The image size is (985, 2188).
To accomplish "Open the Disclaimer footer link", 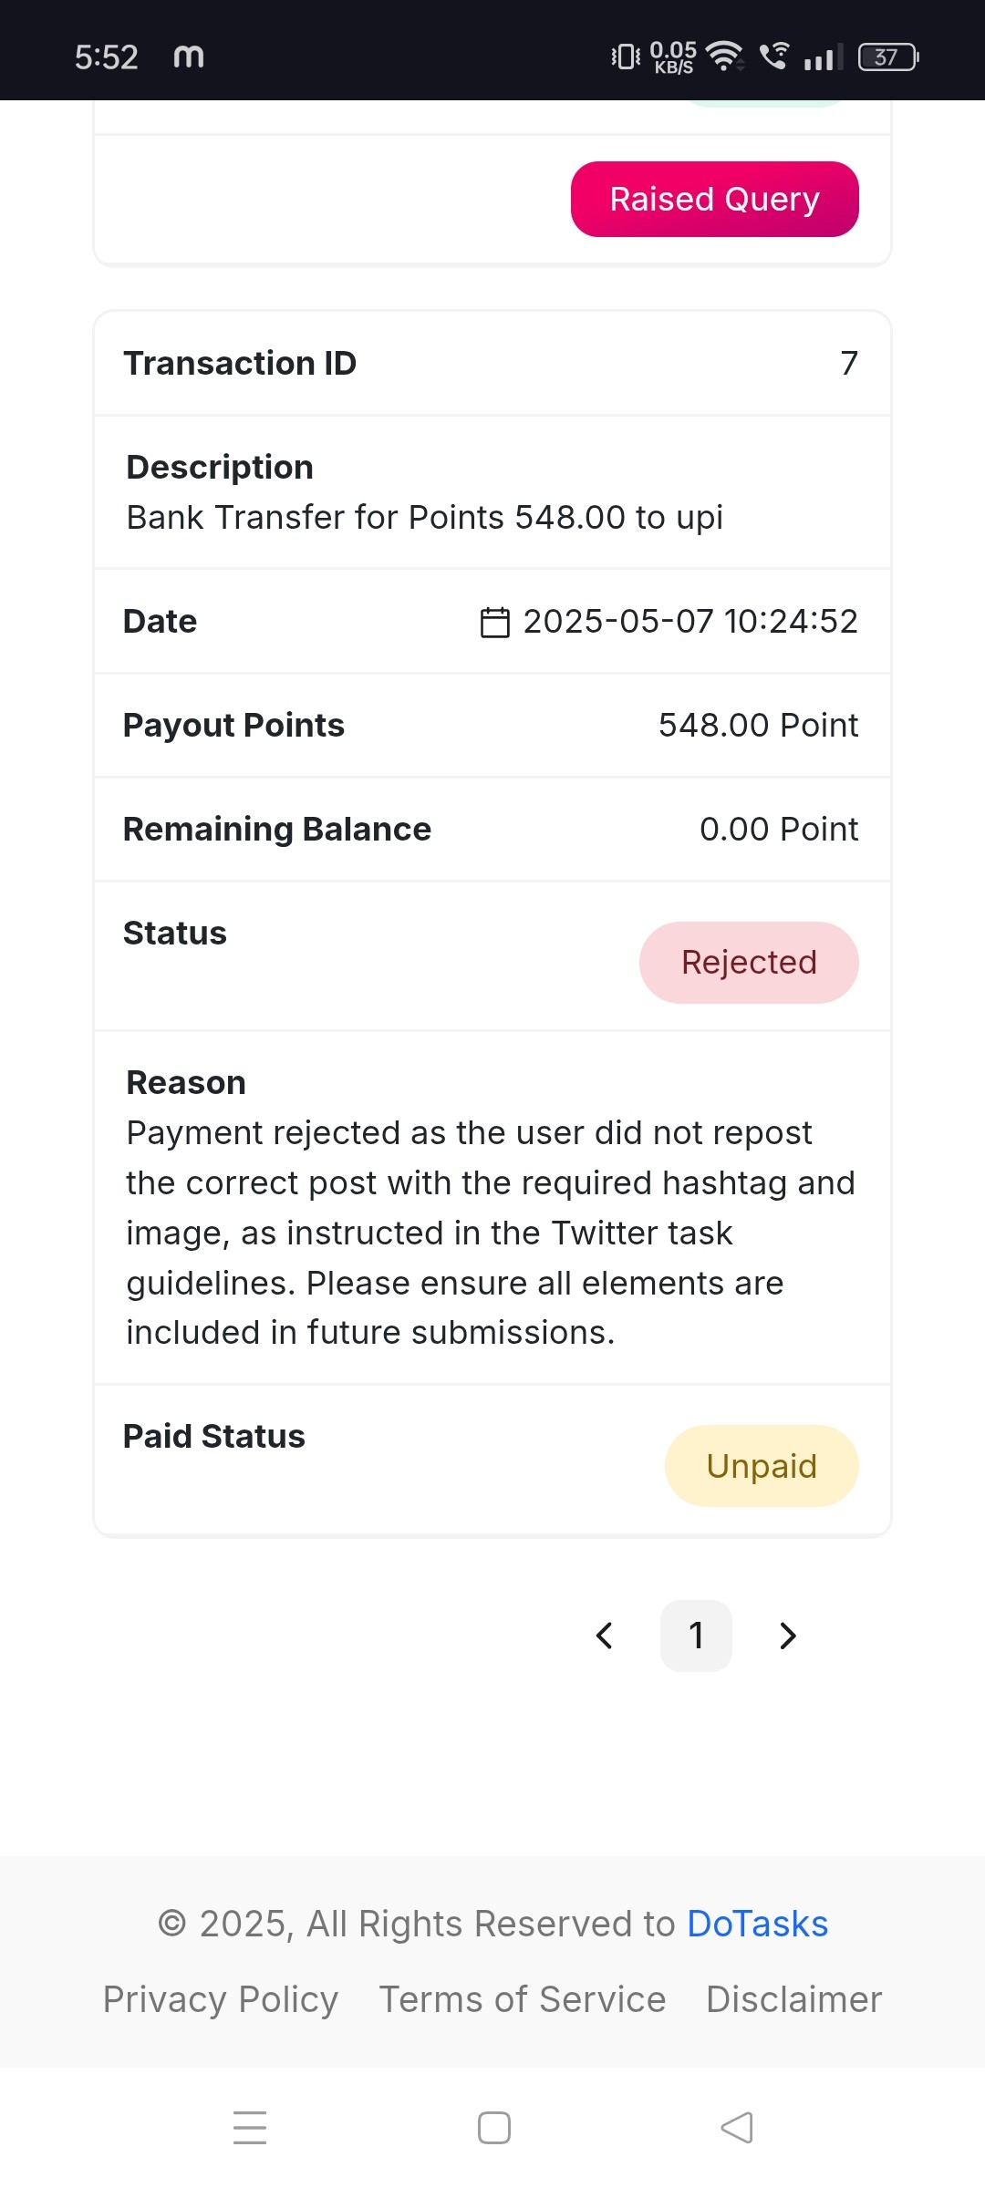I will coord(793,1999).
